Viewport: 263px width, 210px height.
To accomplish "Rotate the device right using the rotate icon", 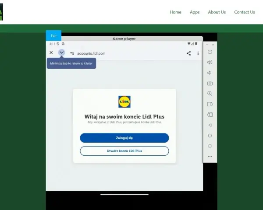I will pos(210,104).
